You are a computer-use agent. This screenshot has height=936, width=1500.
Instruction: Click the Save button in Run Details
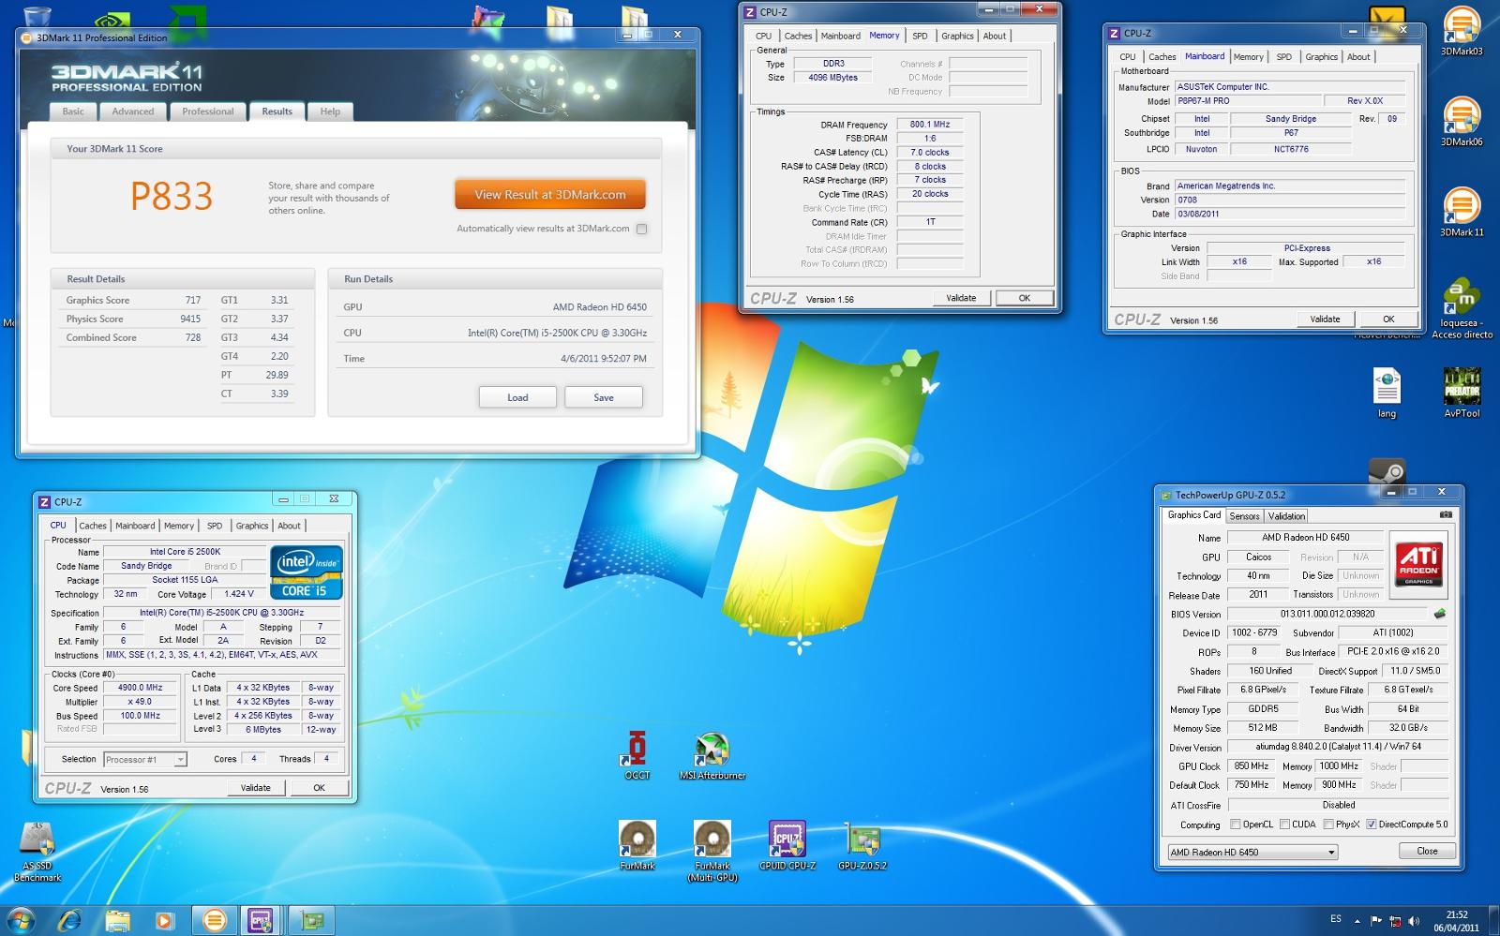click(604, 397)
